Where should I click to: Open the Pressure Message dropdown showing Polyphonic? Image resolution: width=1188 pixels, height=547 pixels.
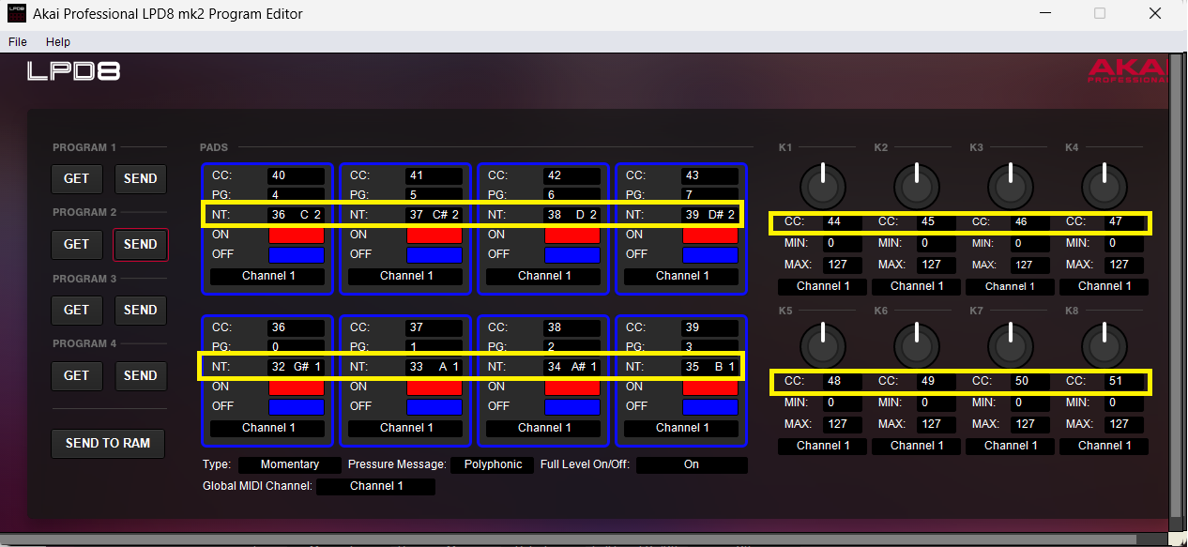(493, 464)
